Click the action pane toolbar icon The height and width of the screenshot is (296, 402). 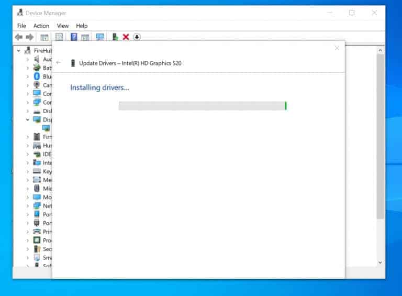85,37
